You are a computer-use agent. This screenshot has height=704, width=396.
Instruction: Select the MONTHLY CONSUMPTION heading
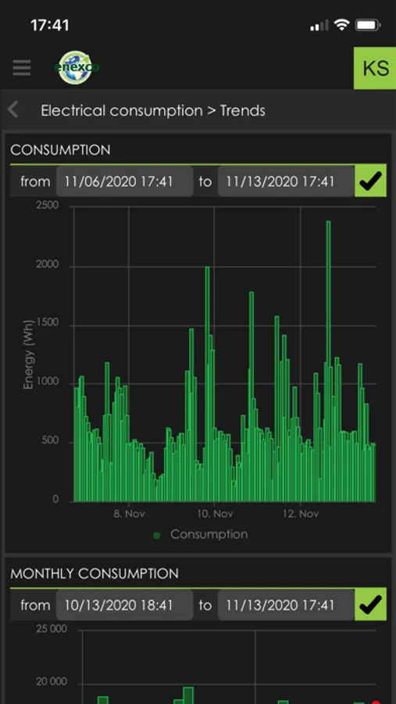point(95,574)
